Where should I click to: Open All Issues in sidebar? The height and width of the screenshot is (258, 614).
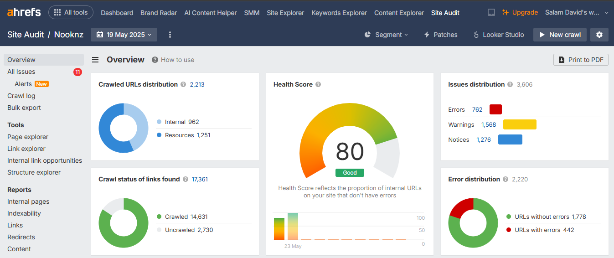pyautogui.click(x=21, y=72)
